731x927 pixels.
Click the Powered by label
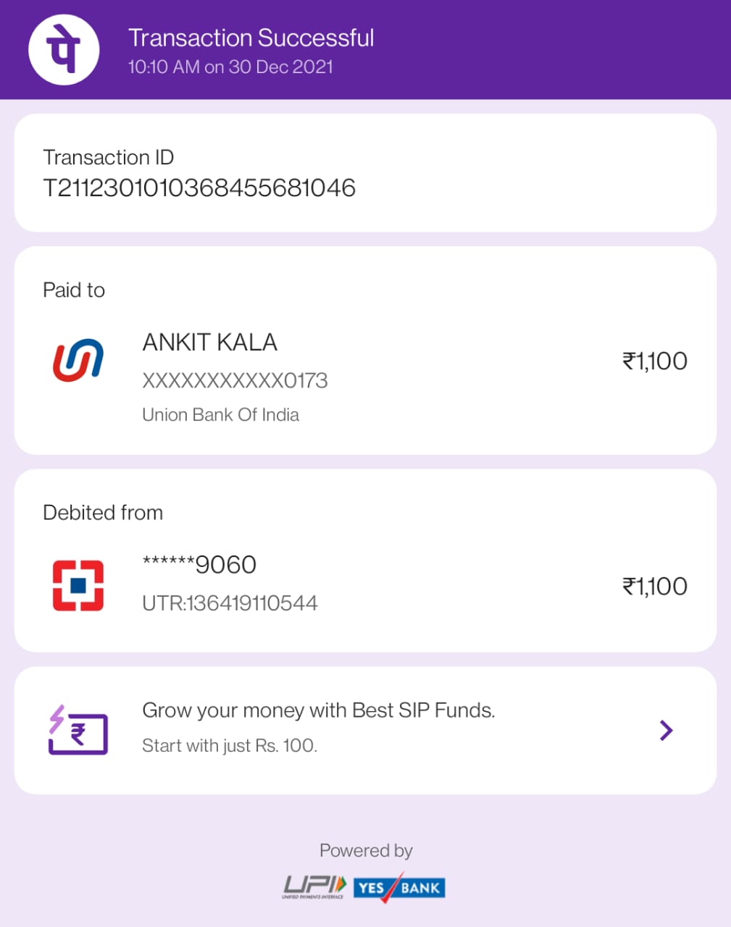[366, 850]
